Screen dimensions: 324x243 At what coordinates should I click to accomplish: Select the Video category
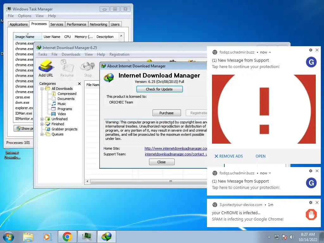pyautogui.click(x=62, y=114)
